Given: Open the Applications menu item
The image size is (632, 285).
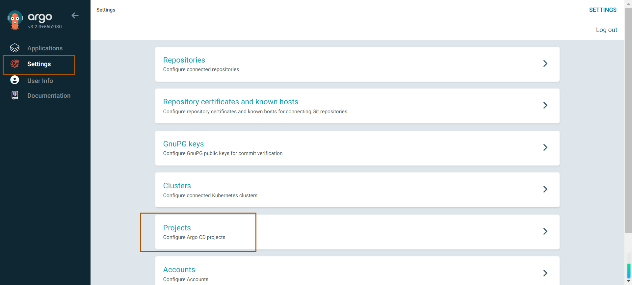Looking at the screenshot, I should coord(45,48).
